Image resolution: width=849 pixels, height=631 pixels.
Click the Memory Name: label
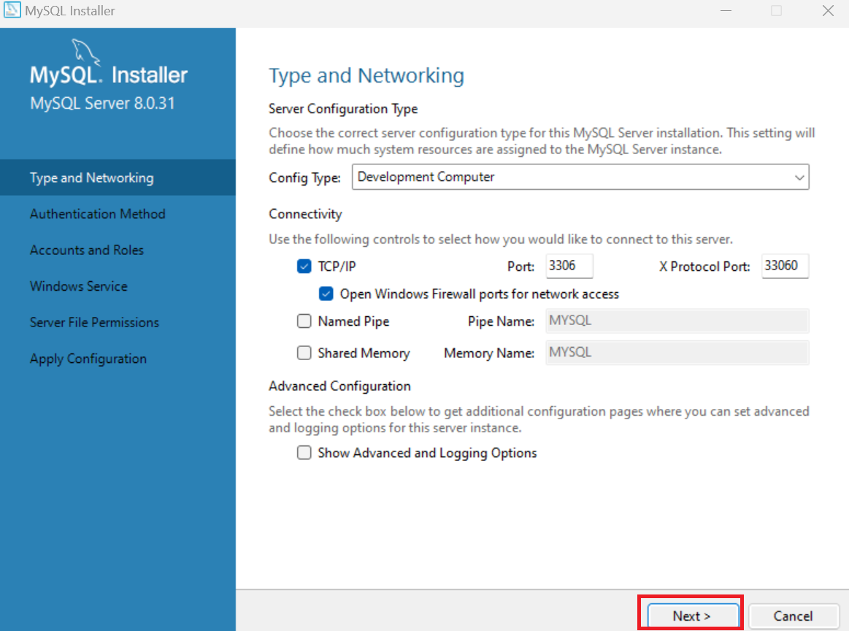coord(489,353)
